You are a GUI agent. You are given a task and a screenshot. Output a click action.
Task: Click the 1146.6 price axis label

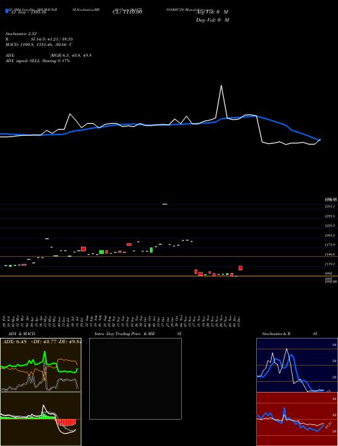pyautogui.click(x=330, y=254)
